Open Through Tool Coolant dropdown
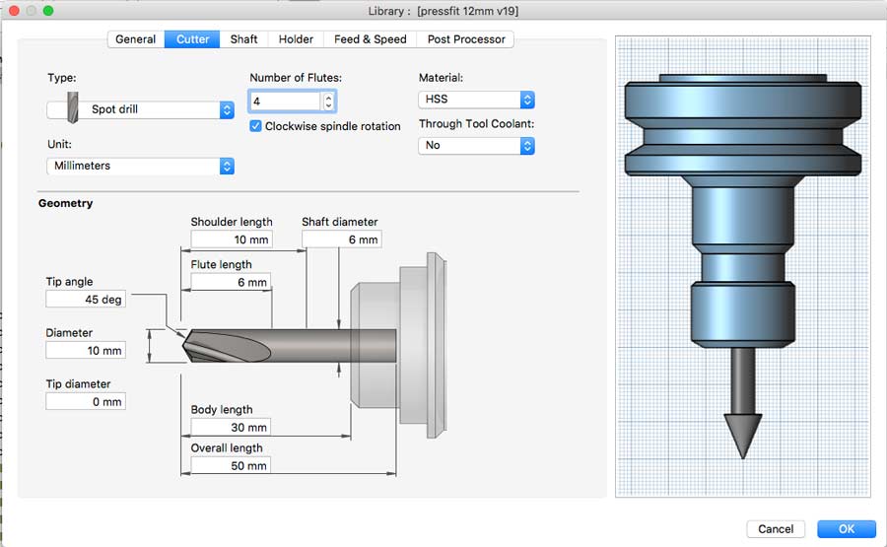The width and height of the screenshot is (887, 547). coord(476,145)
